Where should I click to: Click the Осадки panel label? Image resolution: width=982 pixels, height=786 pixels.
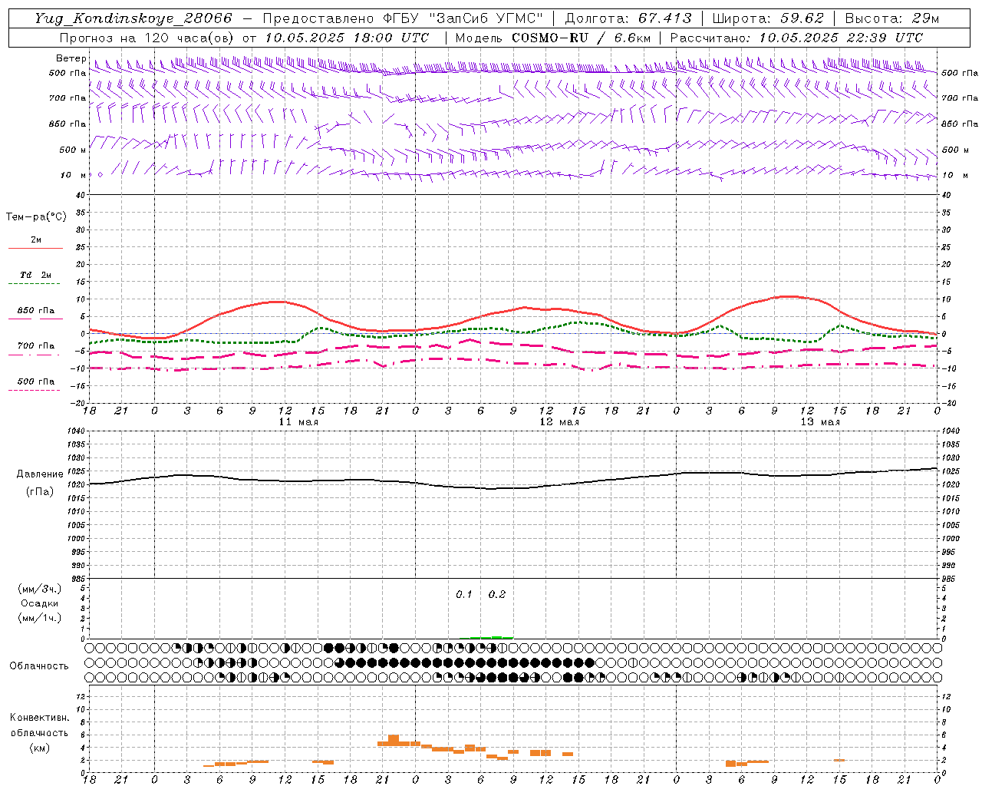coord(39,603)
